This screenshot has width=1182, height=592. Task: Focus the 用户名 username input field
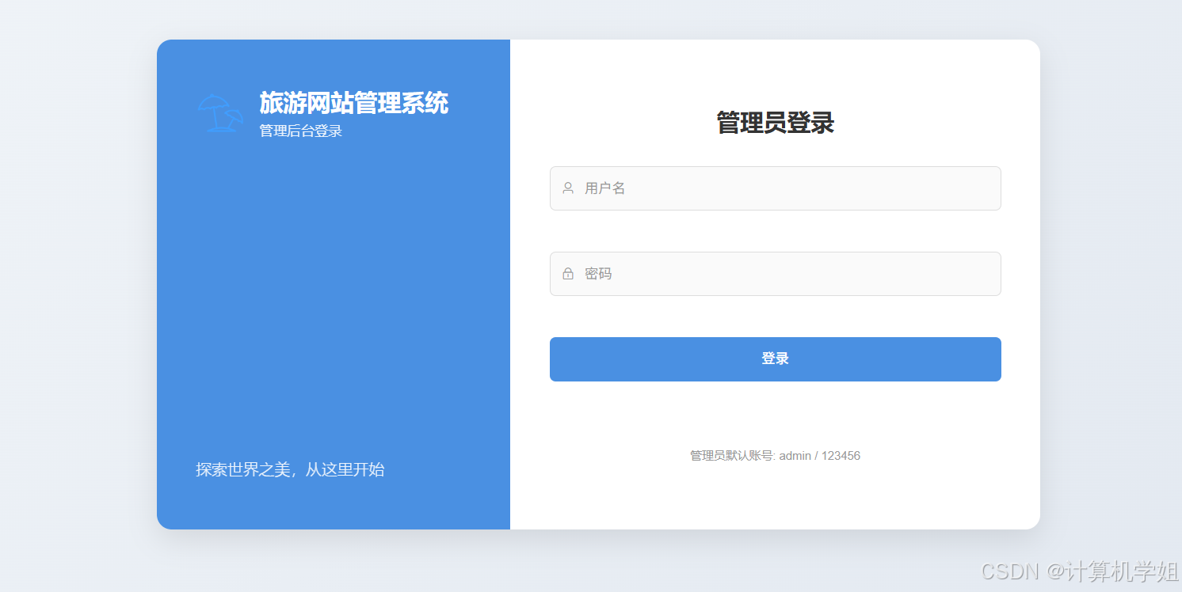click(775, 188)
